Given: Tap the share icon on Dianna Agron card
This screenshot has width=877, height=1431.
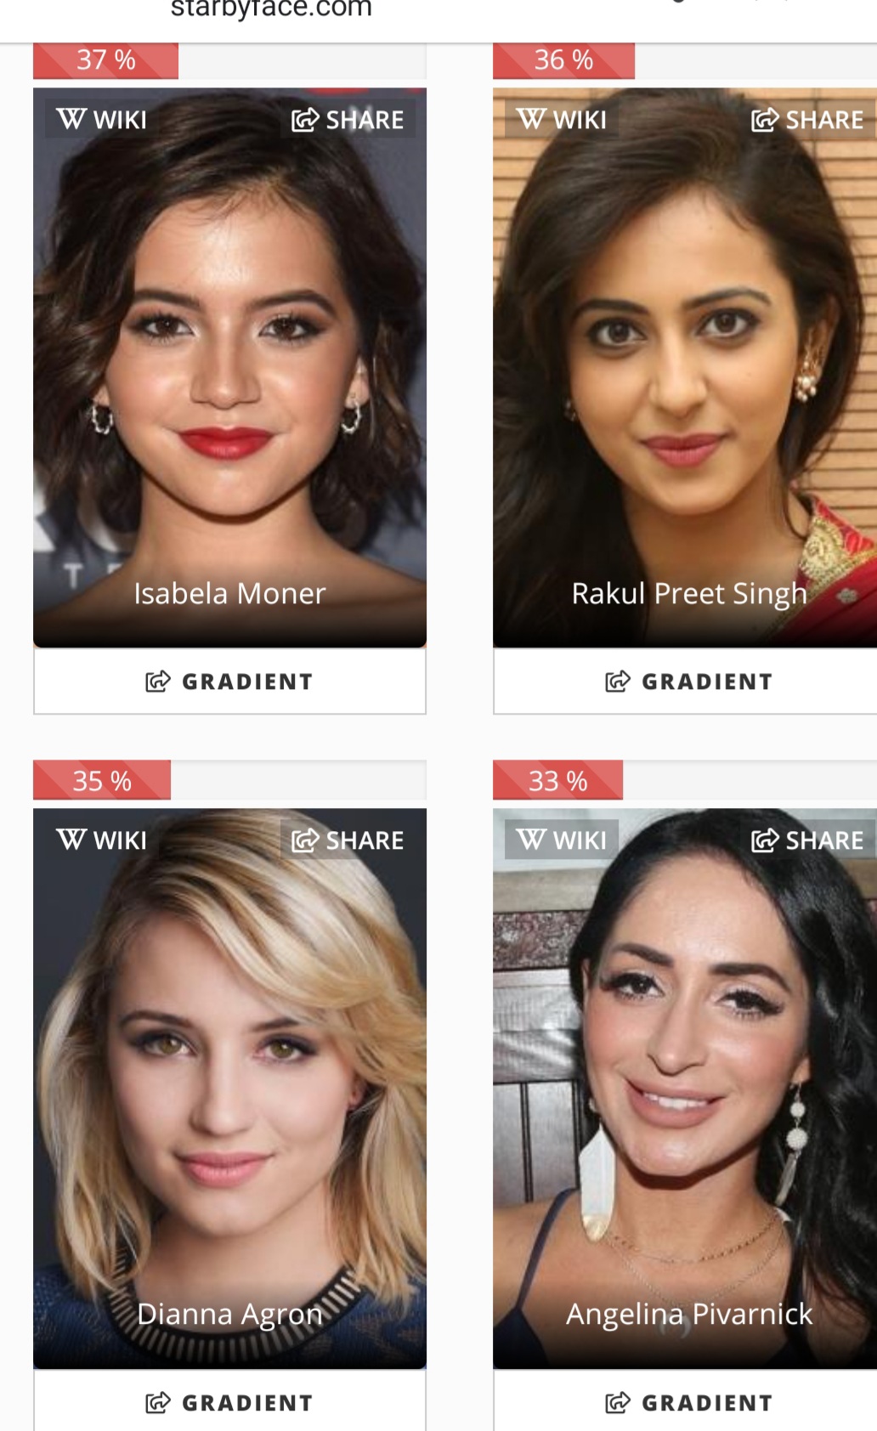Looking at the screenshot, I should [305, 840].
